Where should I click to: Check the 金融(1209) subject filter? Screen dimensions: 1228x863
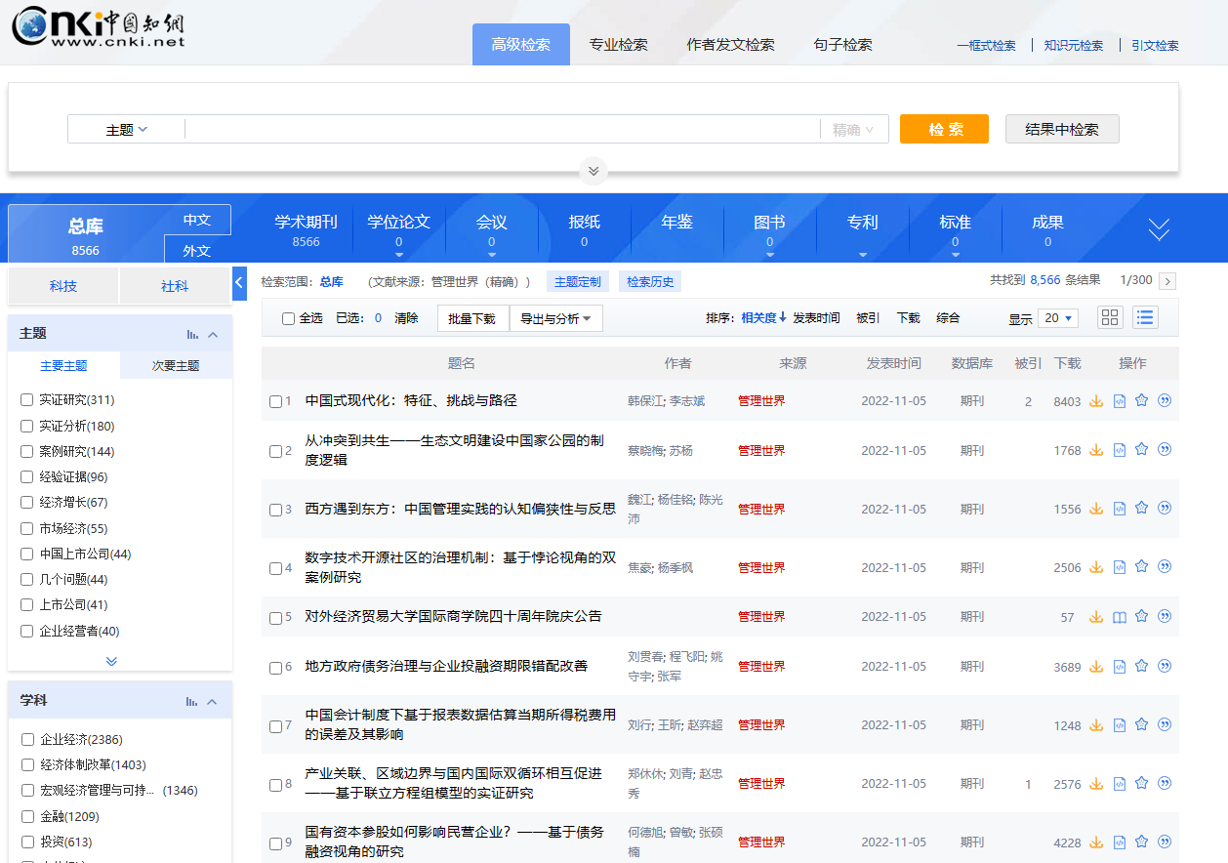click(x=27, y=816)
